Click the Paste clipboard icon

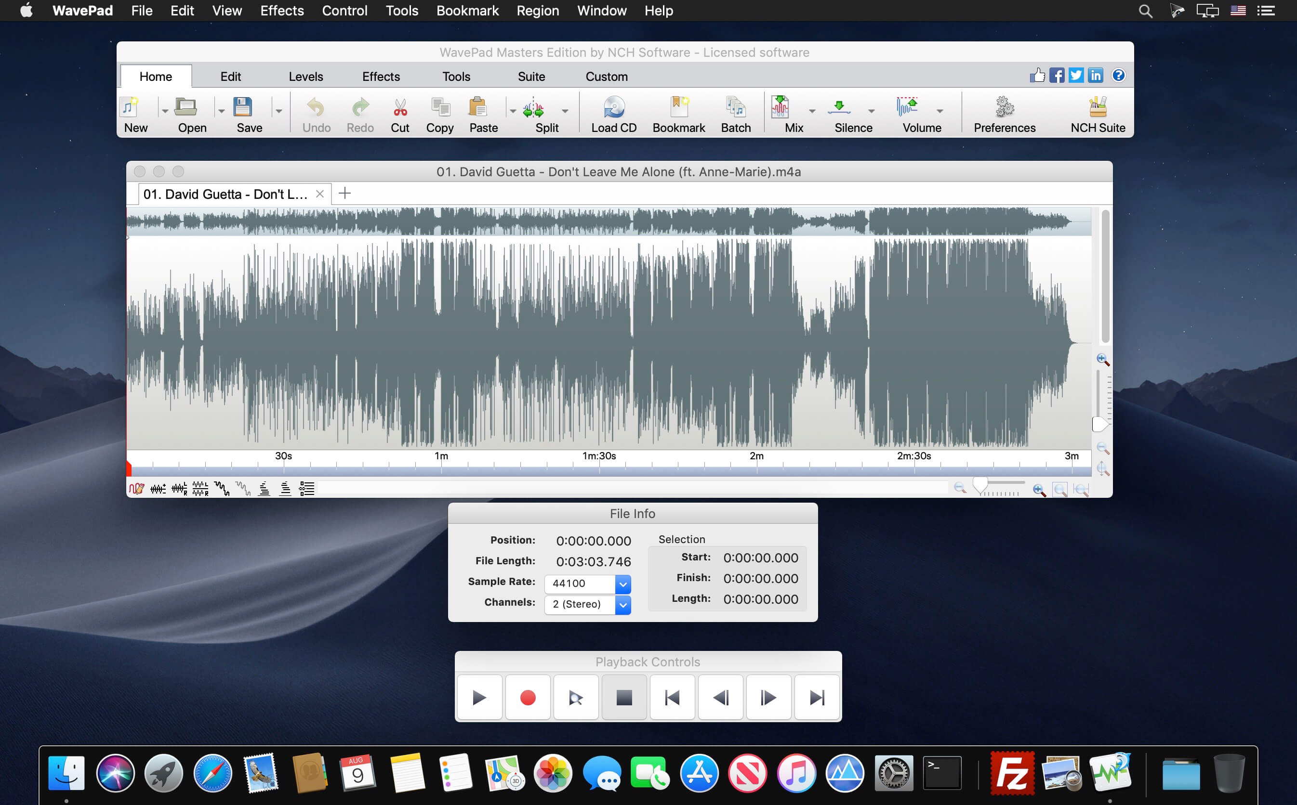pyautogui.click(x=478, y=108)
